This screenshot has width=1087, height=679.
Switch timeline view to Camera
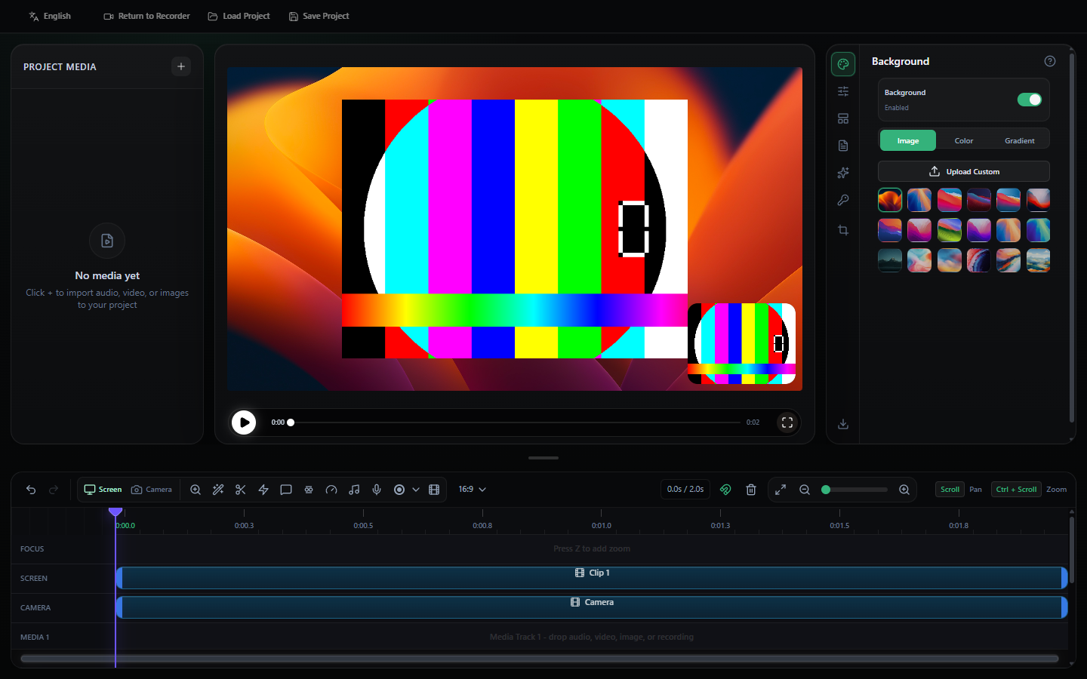(x=152, y=490)
